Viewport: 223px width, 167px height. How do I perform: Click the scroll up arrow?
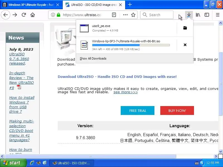(x=220, y=23)
